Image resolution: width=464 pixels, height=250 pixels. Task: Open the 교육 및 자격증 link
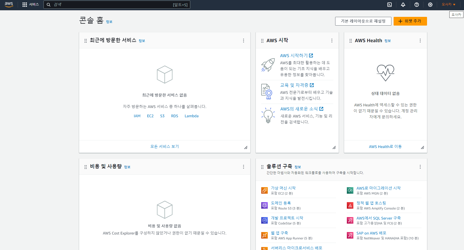click(297, 85)
